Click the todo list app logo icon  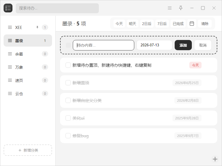8,8
